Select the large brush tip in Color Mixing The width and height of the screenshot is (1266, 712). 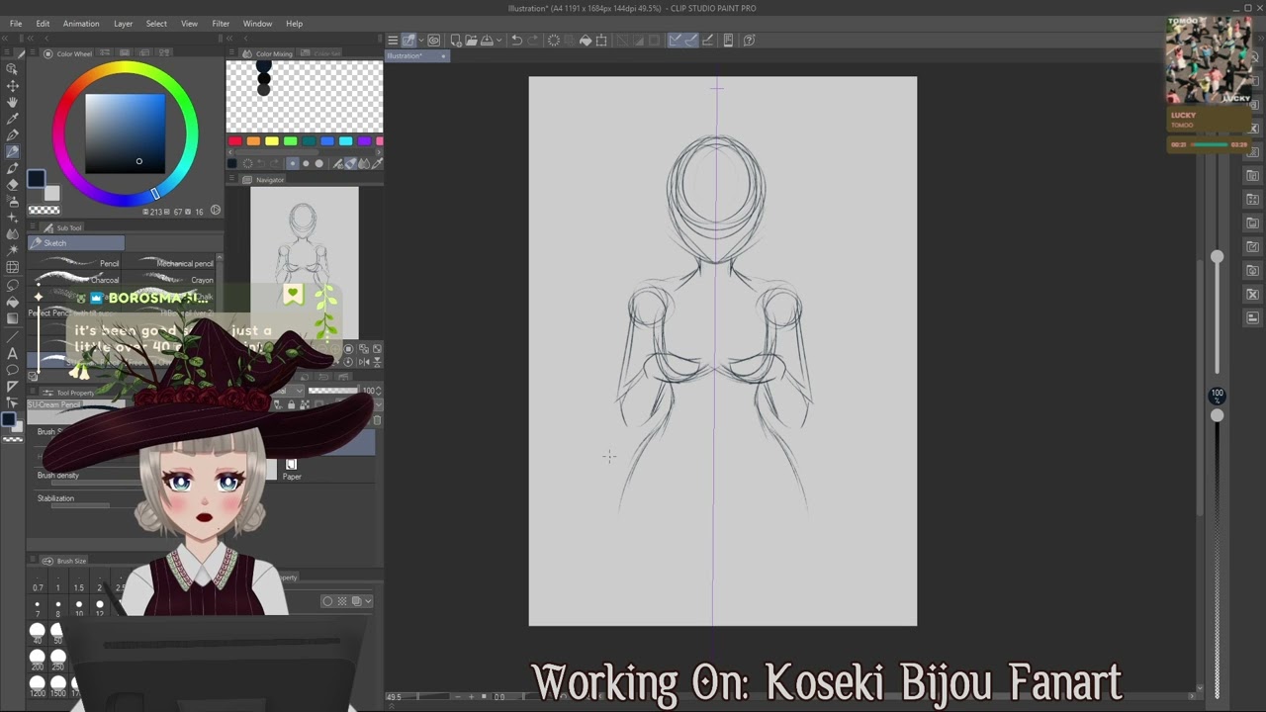click(x=318, y=163)
